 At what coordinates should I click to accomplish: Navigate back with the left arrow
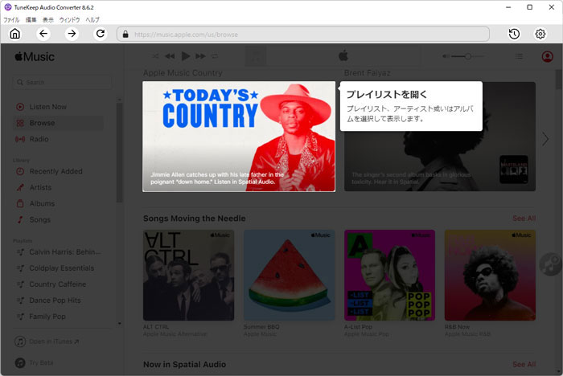[43, 34]
